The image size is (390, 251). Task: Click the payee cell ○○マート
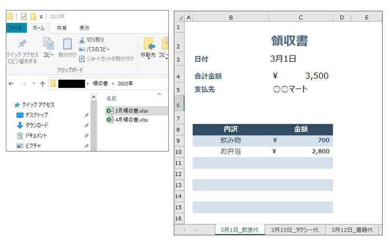[x=290, y=89]
